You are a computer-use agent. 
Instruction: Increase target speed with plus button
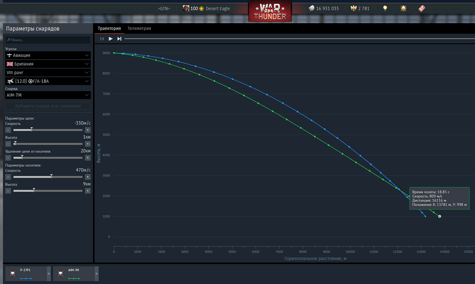[87, 130]
